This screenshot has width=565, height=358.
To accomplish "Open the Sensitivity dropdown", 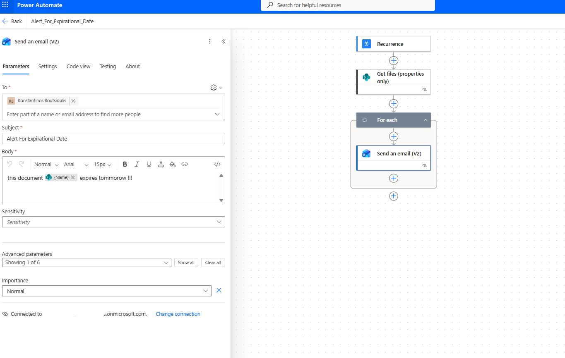I will 113,222.
